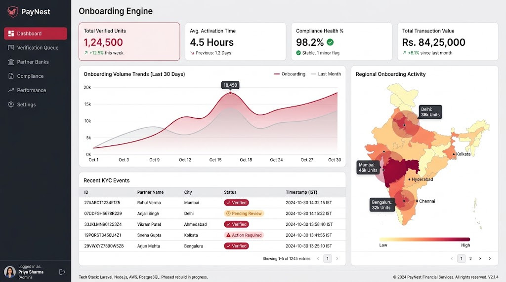Sort by Timestamp (IST) header
506x282 pixels.
click(x=301, y=192)
